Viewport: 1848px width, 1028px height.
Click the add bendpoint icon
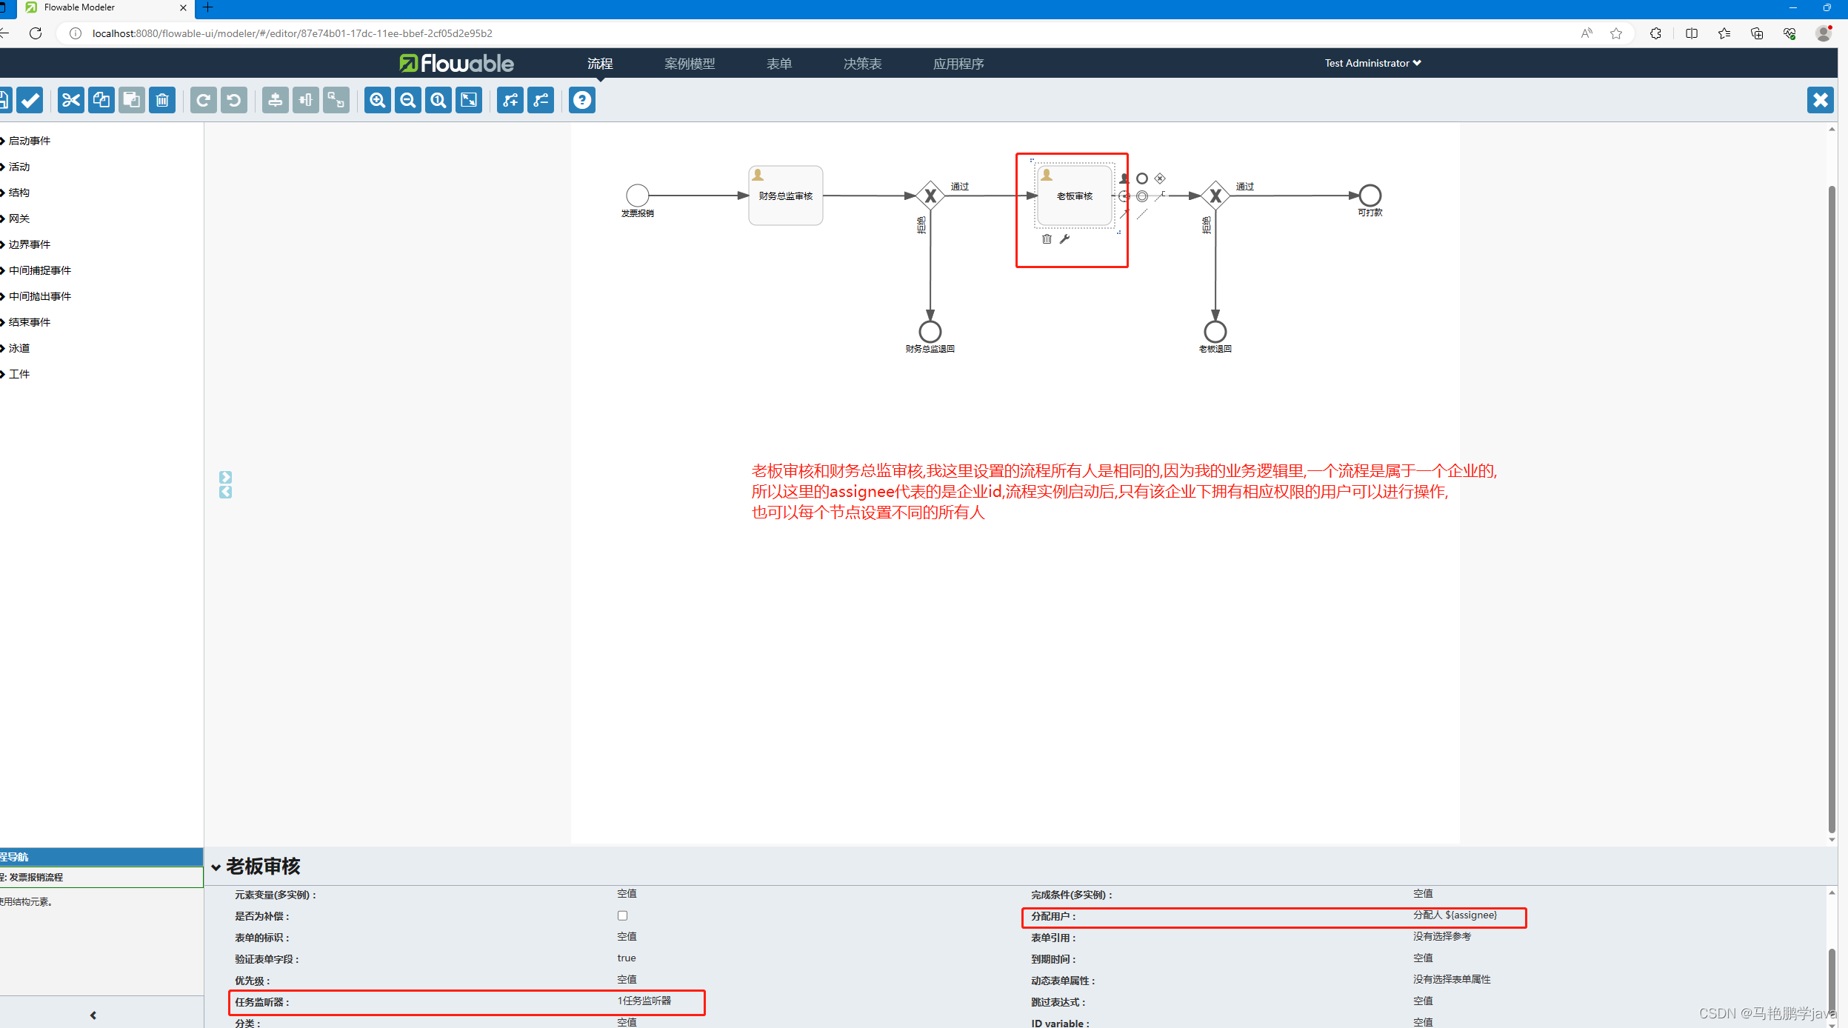[x=510, y=100]
